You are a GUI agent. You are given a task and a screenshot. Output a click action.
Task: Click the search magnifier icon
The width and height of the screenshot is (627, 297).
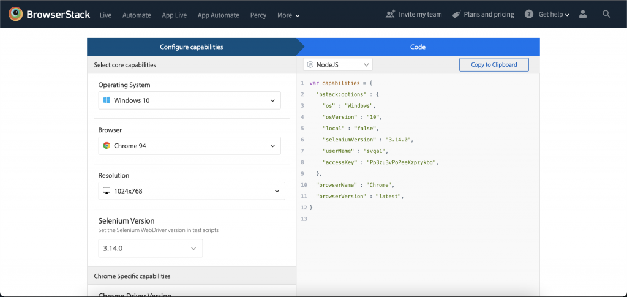pos(606,14)
